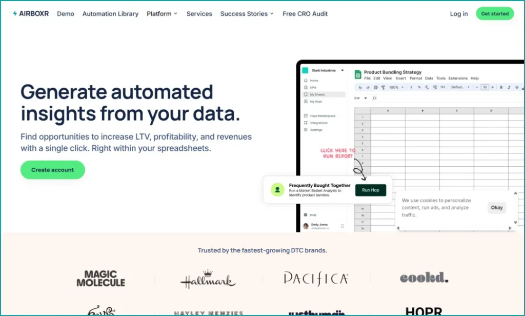Open the Data menu in the spreadsheet
This screenshot has width=525, height=316.
pyautogui.click(x=429, y=78)
